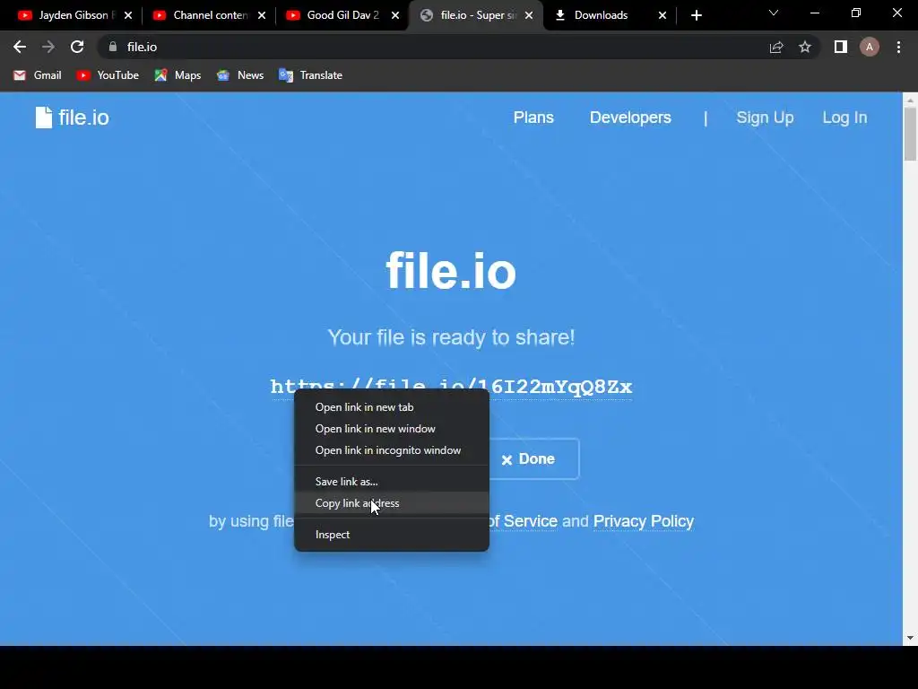Screen dimensions: 918x689
Task: Open the profile avatar 'A'
Action: (870, 47)
